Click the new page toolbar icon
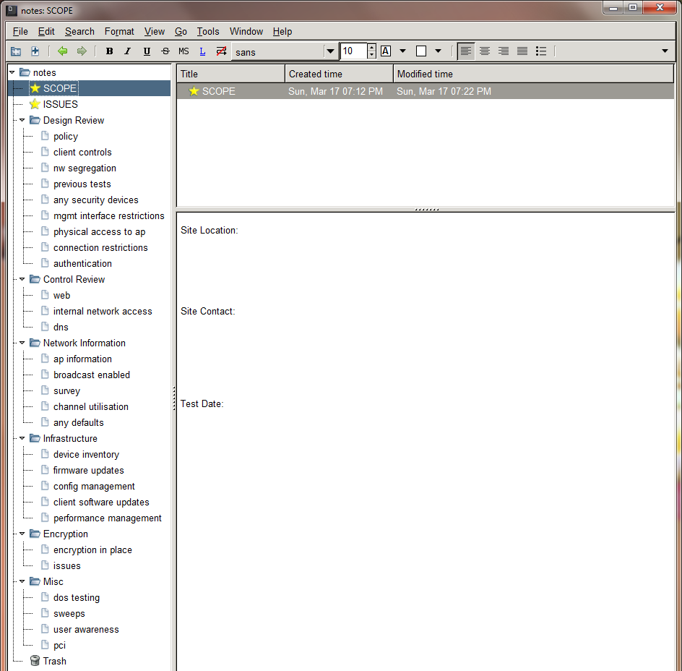The image size is (682, 671). (35, 51)
